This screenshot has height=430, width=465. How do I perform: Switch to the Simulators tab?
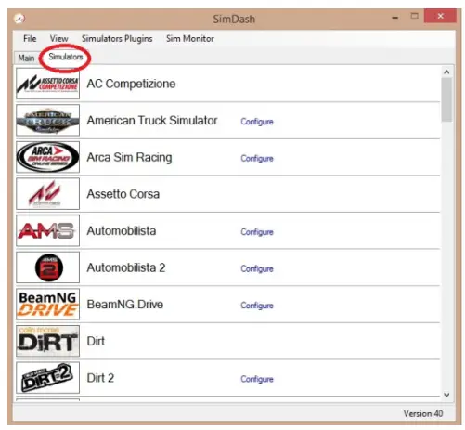66,57
